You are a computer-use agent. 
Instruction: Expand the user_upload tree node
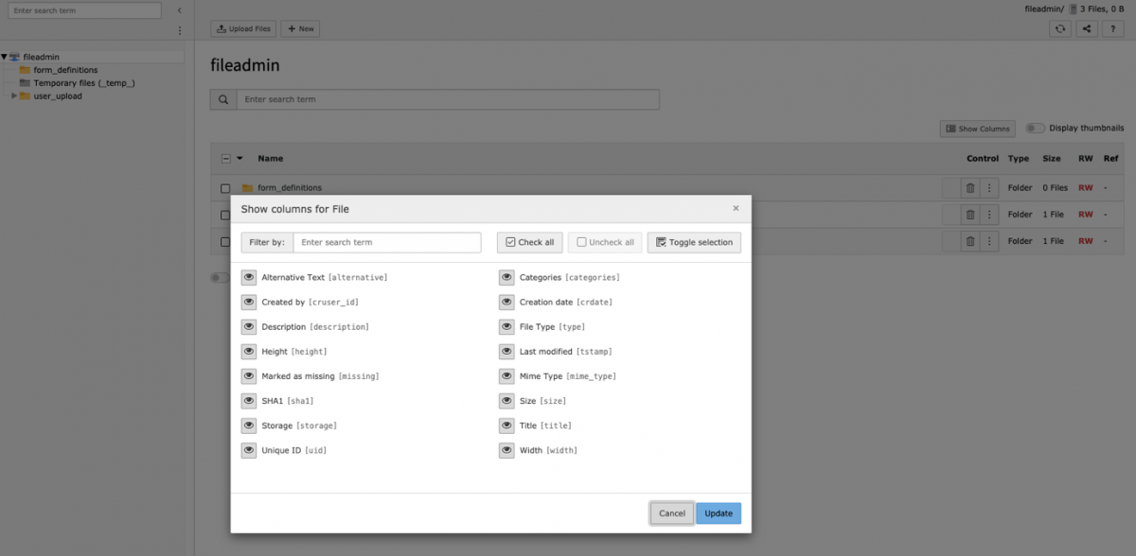[14, 96]
